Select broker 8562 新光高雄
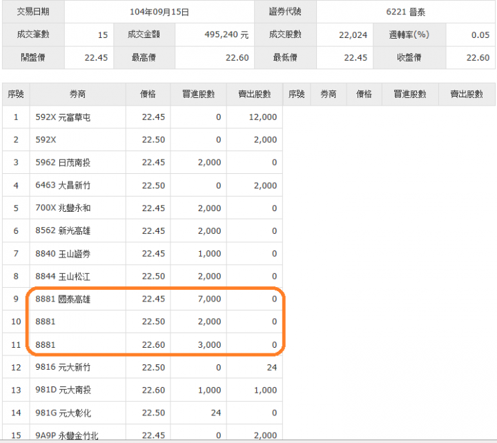This screenshot has height=443, width=497. coord(63,230)
